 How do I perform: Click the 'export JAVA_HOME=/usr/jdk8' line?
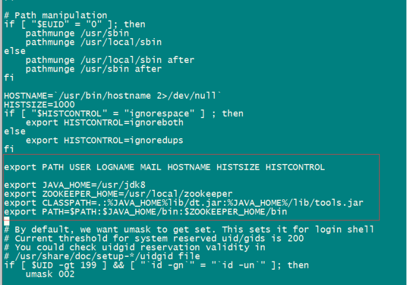tap(75, 185)
